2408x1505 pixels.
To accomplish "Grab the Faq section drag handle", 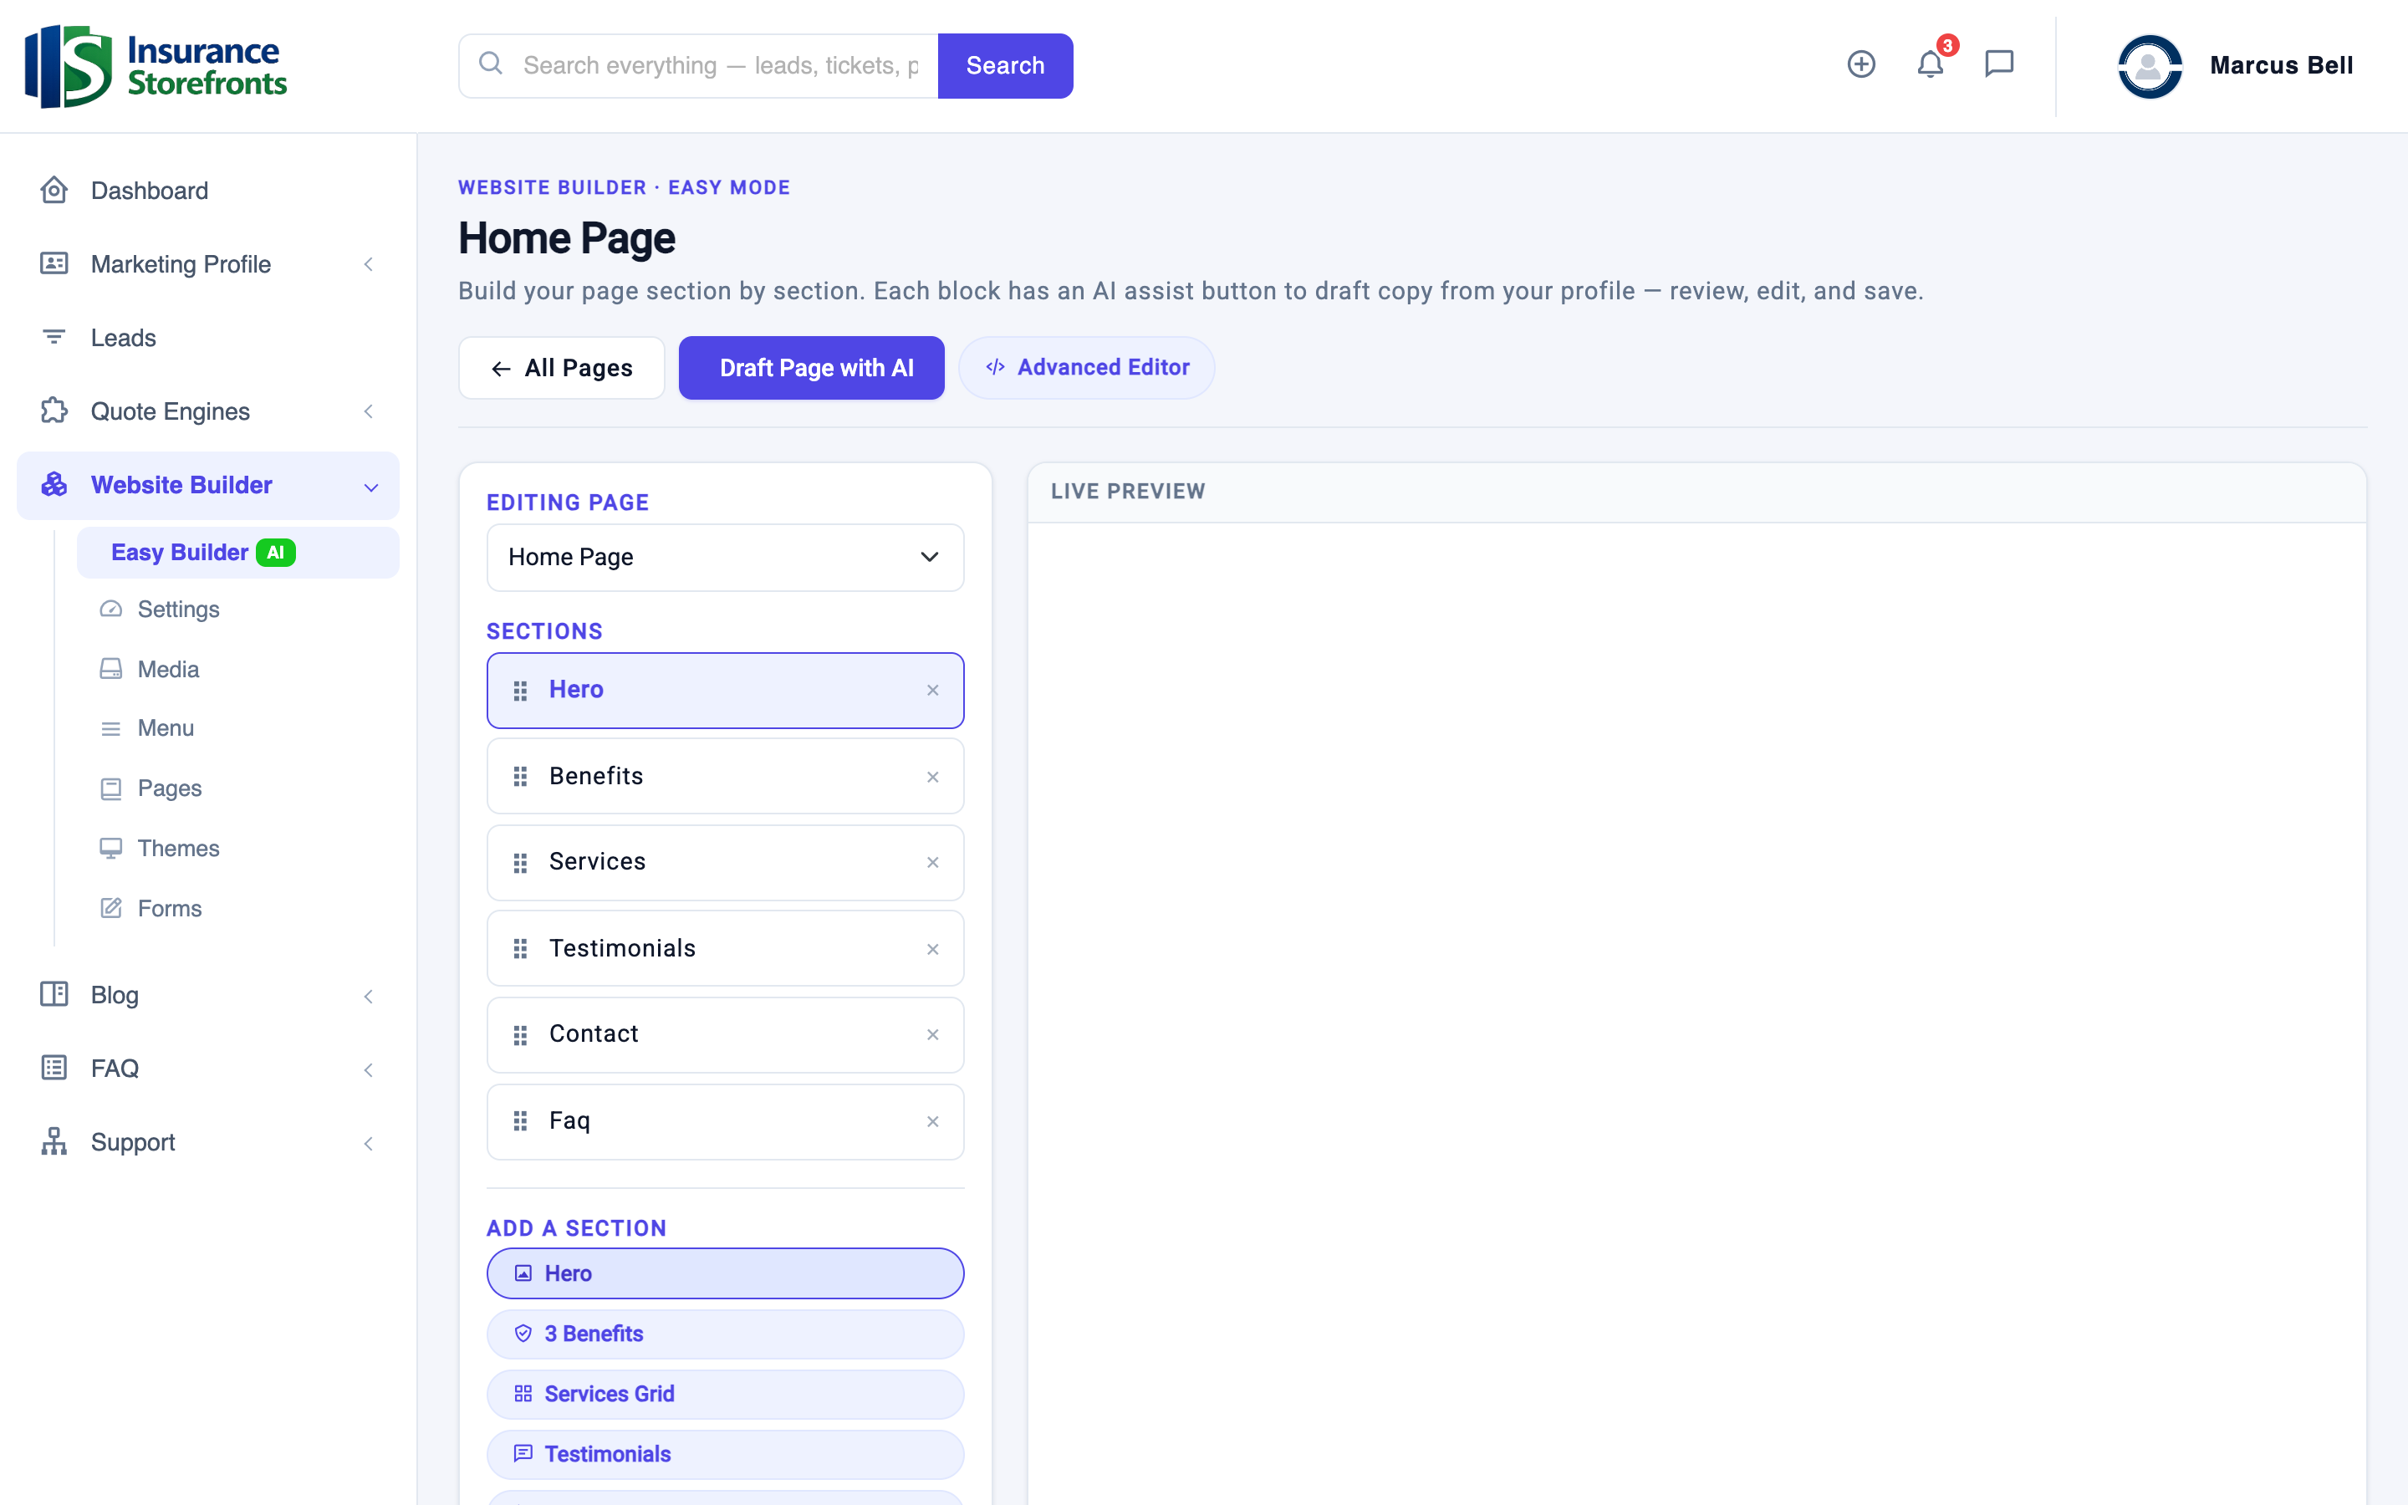I will (520, 1122).
